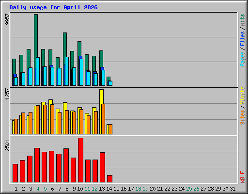Click day label 16 on the x-axis
This screenshot has width=248, height=194.
coord(124,189)
